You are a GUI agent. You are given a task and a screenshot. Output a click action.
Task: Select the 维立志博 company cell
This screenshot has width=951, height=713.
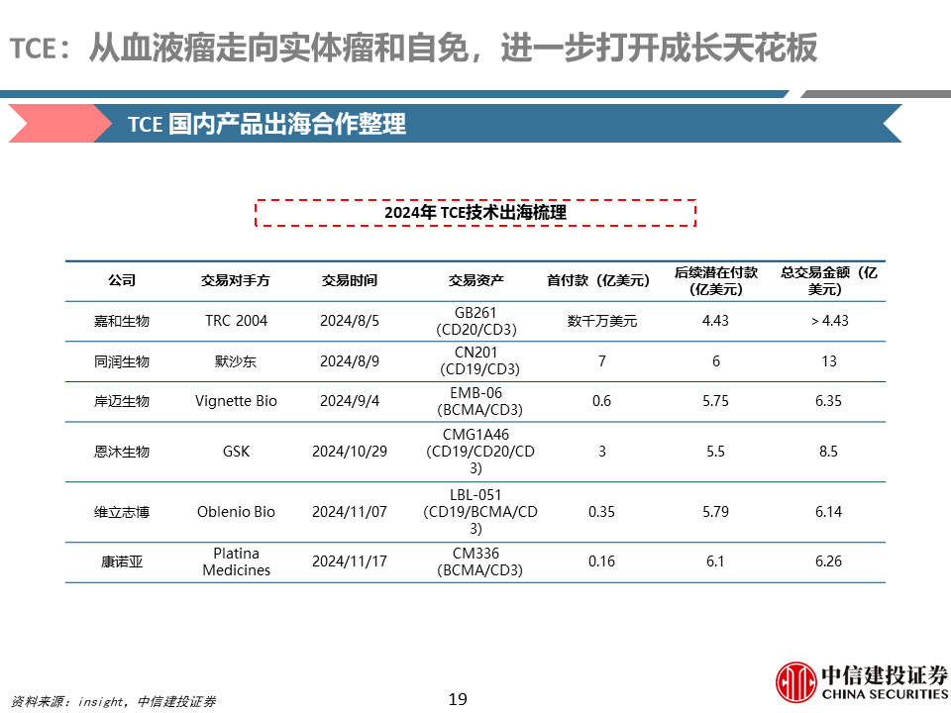[x=121, y=512]
